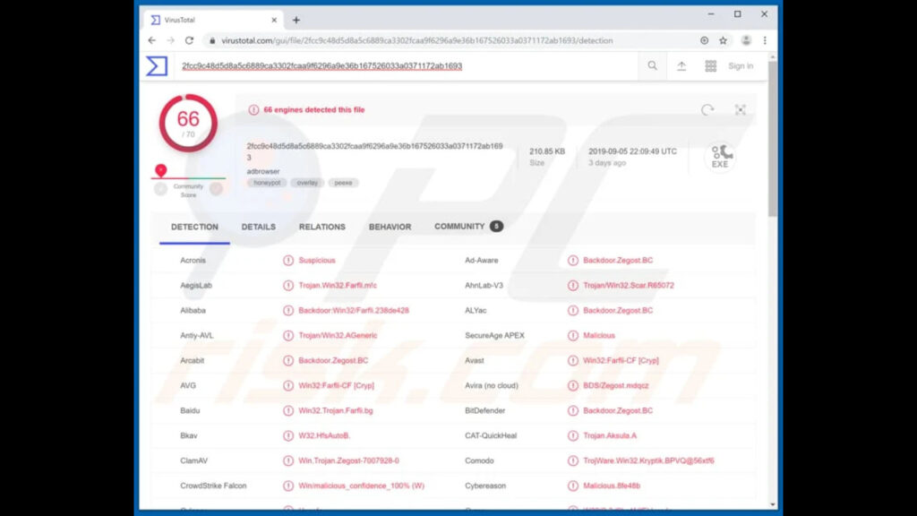Select 'W32.HfsAutoB.' Bkav result
The width and height of the screenshot is (917, 516).
click(x=324, y=436)
